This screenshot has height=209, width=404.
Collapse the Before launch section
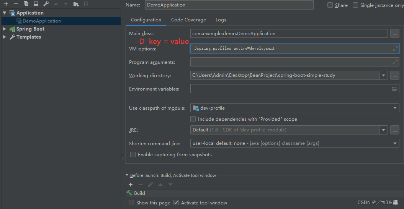click(x=127, y=175)
